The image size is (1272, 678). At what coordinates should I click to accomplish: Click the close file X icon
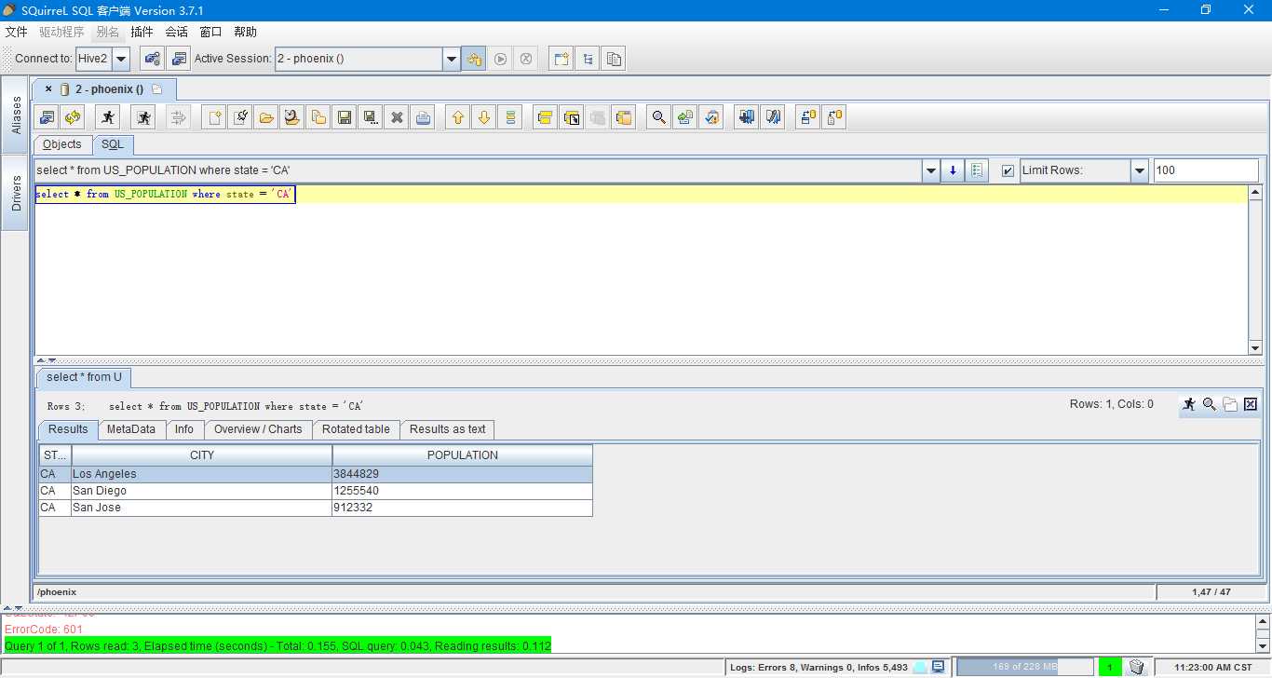click(x=397, y=117)
